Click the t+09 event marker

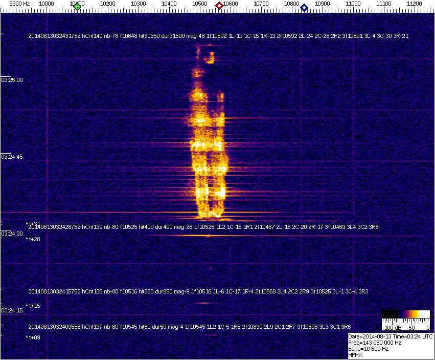[34, 337]
